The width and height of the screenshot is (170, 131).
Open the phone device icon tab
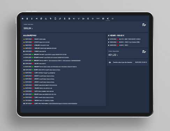tap(55, 19)
